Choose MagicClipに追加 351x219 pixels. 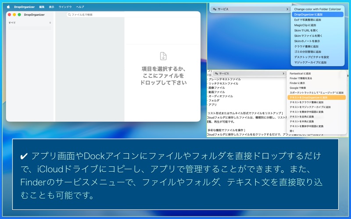[317, 25]
